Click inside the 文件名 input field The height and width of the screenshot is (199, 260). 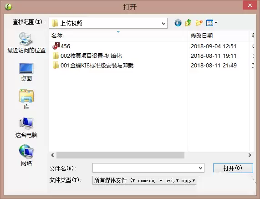tap(145, 168)
